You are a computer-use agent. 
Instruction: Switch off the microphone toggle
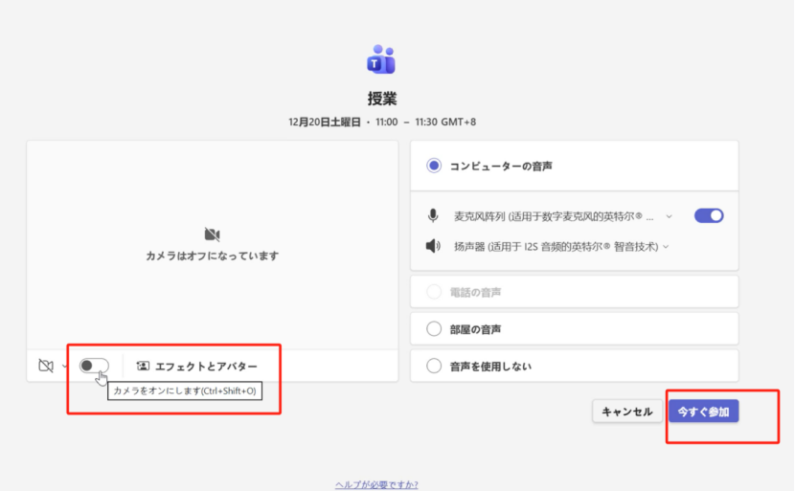pyautogui.click(x=709, y=215)
